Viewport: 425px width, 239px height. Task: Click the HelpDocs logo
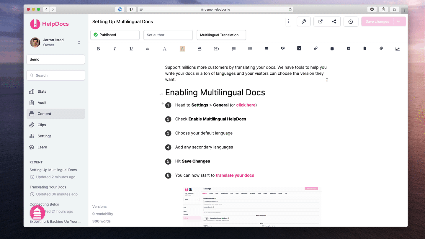[x=49, y=24]
